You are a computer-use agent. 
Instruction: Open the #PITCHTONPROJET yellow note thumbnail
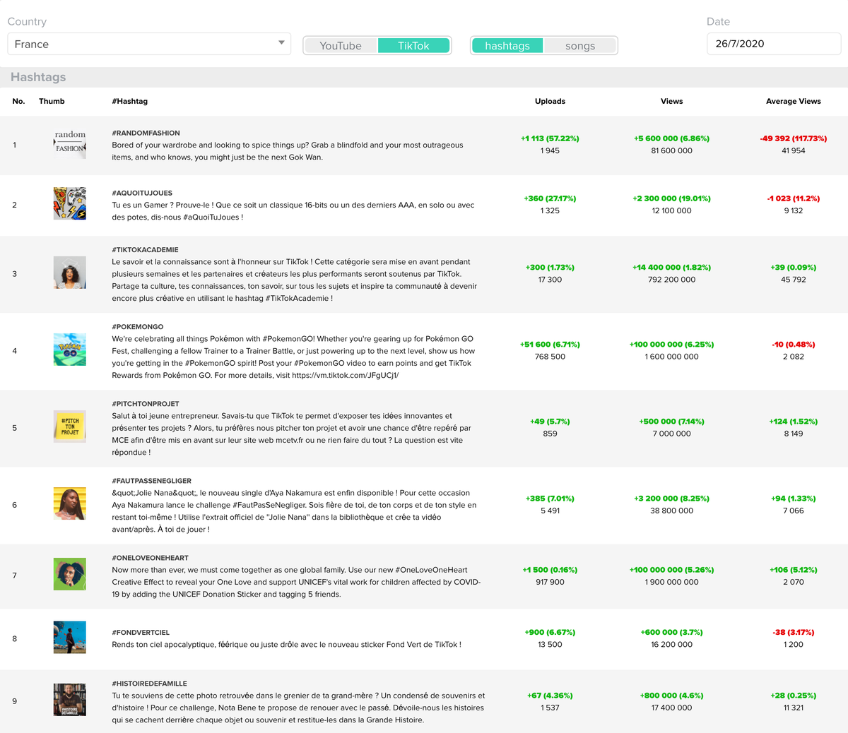[x=70, y=427]
